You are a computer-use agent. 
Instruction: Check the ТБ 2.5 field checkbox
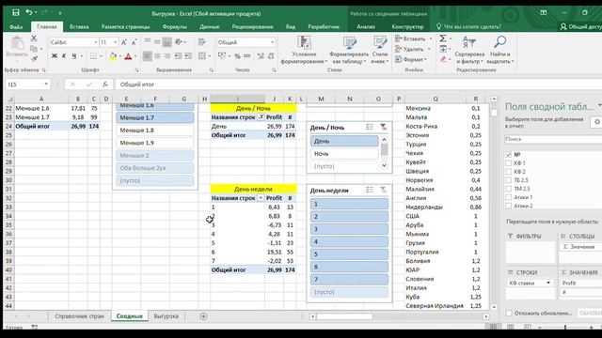(x=509, y=180)
